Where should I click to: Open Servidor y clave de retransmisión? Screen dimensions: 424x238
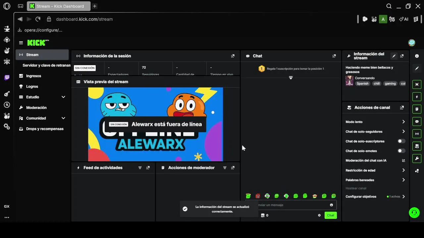46,65
